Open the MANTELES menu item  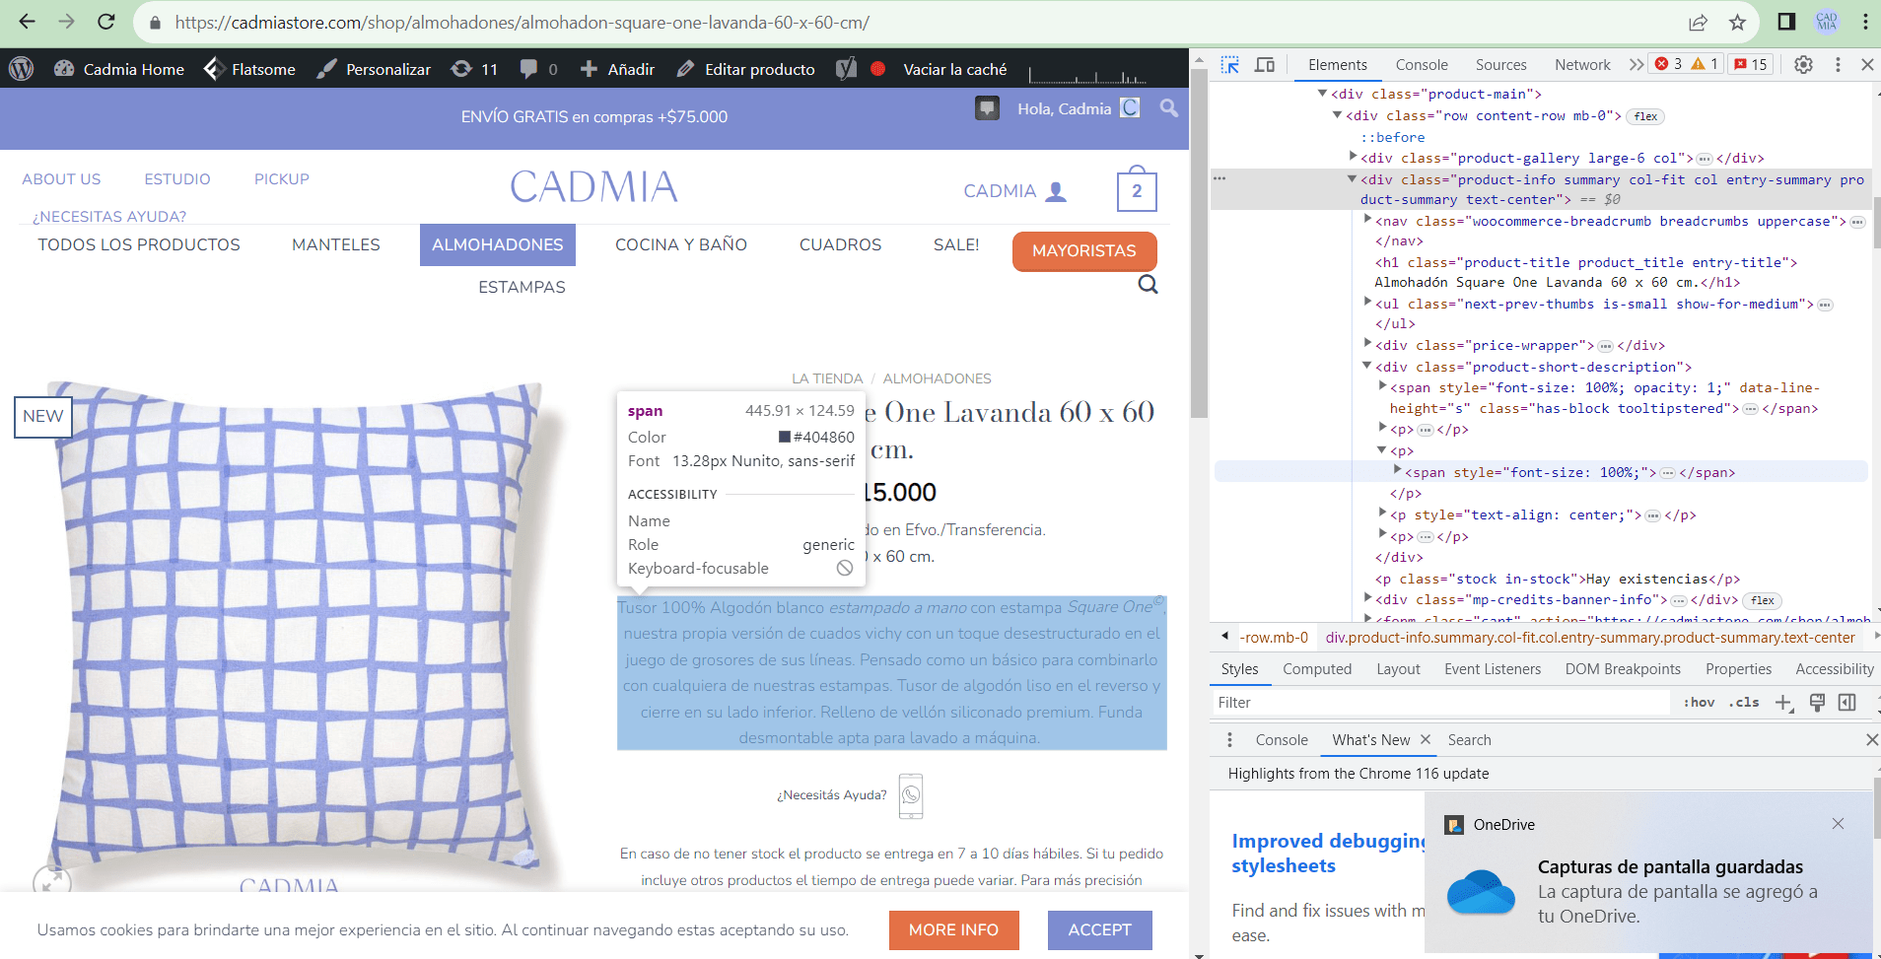tap(336, 244)
